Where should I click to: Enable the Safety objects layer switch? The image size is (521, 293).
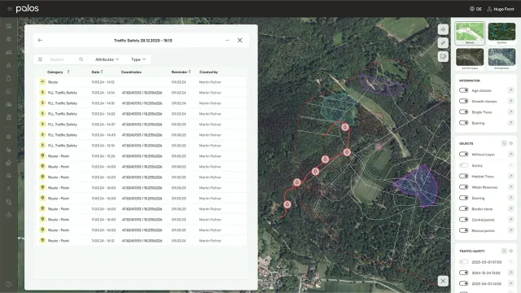(x=463, y=165)
